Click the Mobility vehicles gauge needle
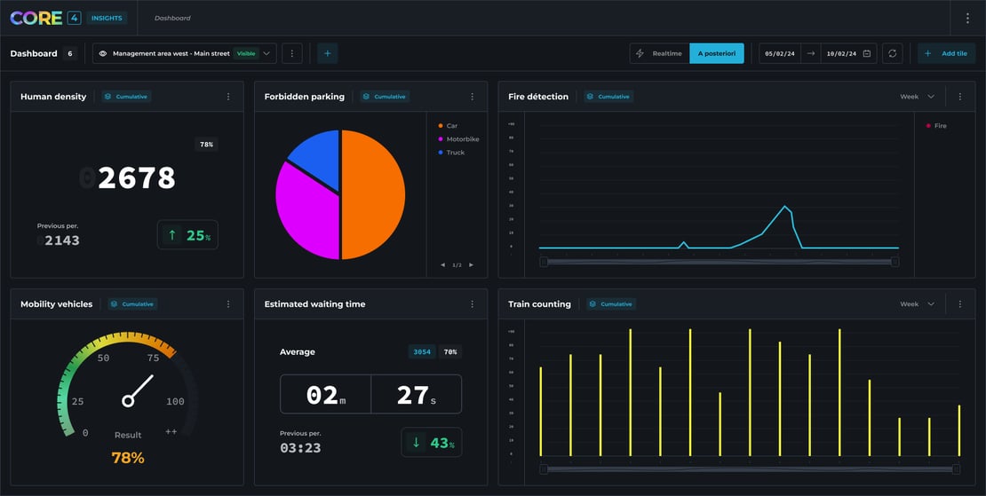The image size is (986, 496). (x=139, y=390)
